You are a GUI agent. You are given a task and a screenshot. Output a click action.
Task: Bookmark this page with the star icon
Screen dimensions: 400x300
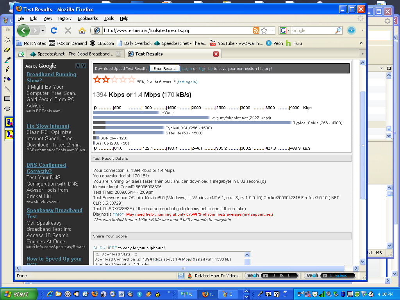264,30
